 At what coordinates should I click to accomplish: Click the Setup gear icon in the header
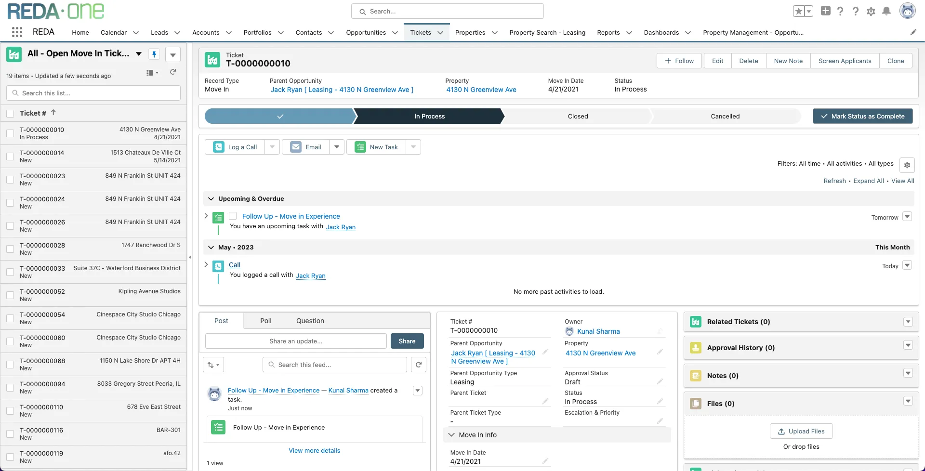[x=871, y=11]
